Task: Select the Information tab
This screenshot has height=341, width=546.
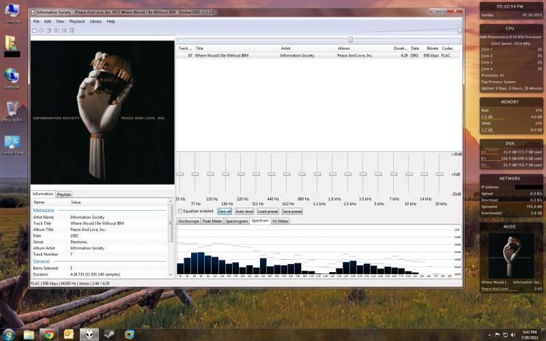Action: point(43,194)
